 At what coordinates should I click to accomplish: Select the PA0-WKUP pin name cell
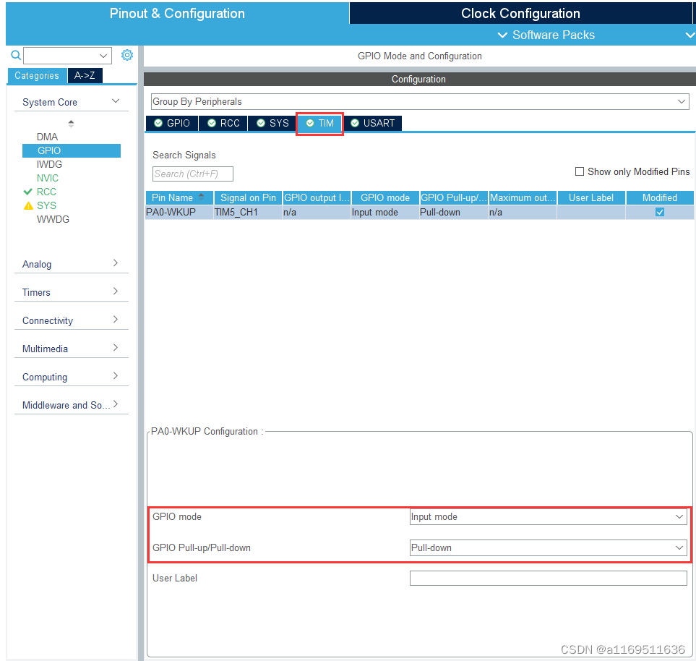click(x=179, y=212)
